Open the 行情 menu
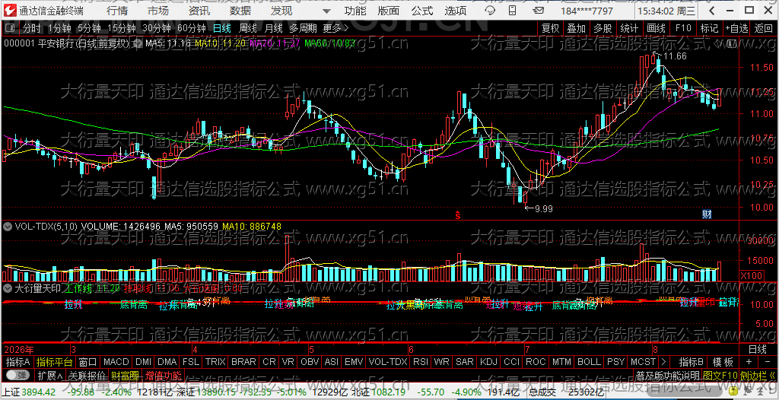This screenshot has height=400, width=779. point(117,11)
